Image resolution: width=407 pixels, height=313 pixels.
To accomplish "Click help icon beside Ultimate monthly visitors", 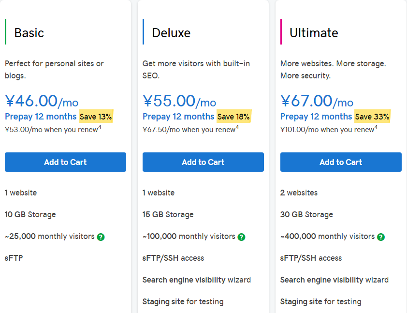I will point(381,237).
